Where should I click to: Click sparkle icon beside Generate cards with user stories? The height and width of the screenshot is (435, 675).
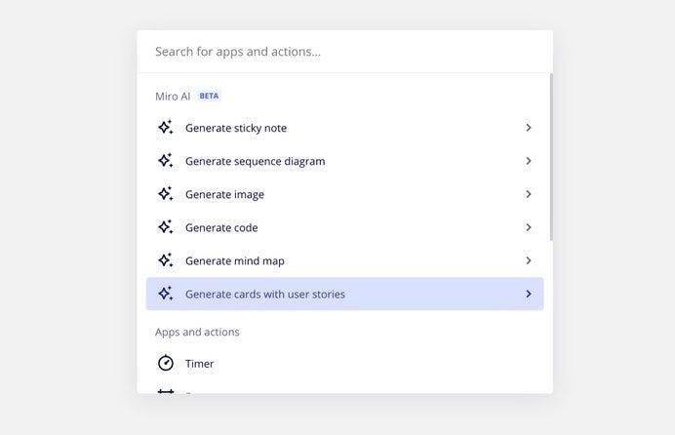(x=165, y=294)
